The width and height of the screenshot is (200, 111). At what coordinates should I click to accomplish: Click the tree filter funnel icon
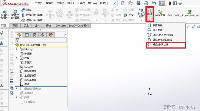coord(18,40)
